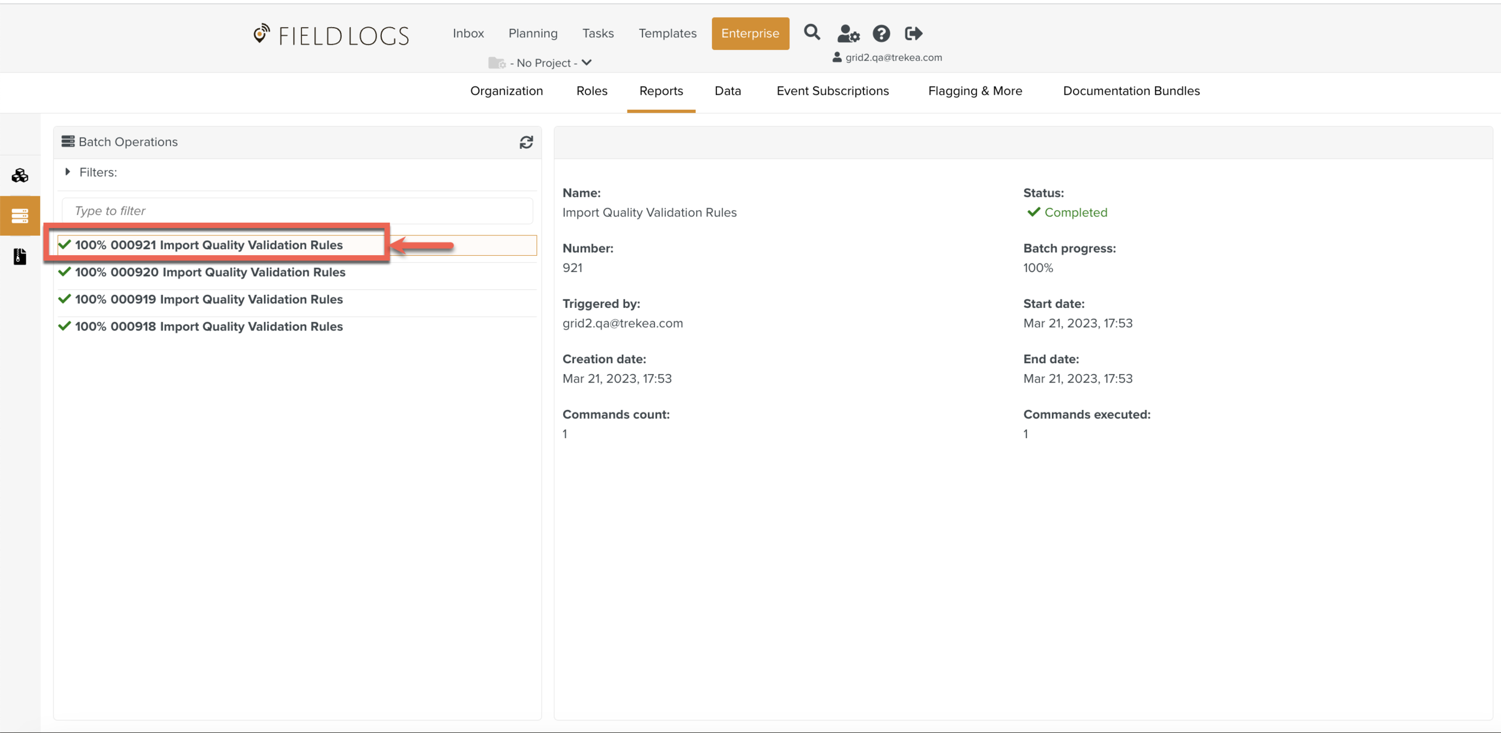The height and width of the screenshot is (733, 1501).
Task: Switch to the Organization tab
Action: tap(506, 91)
